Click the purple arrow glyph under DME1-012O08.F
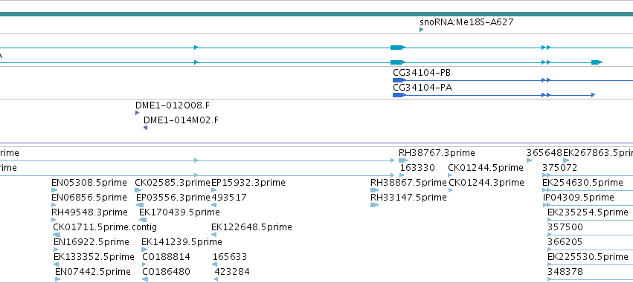Image resolution: width=633 pixels, height=283 pixels. 138,113
